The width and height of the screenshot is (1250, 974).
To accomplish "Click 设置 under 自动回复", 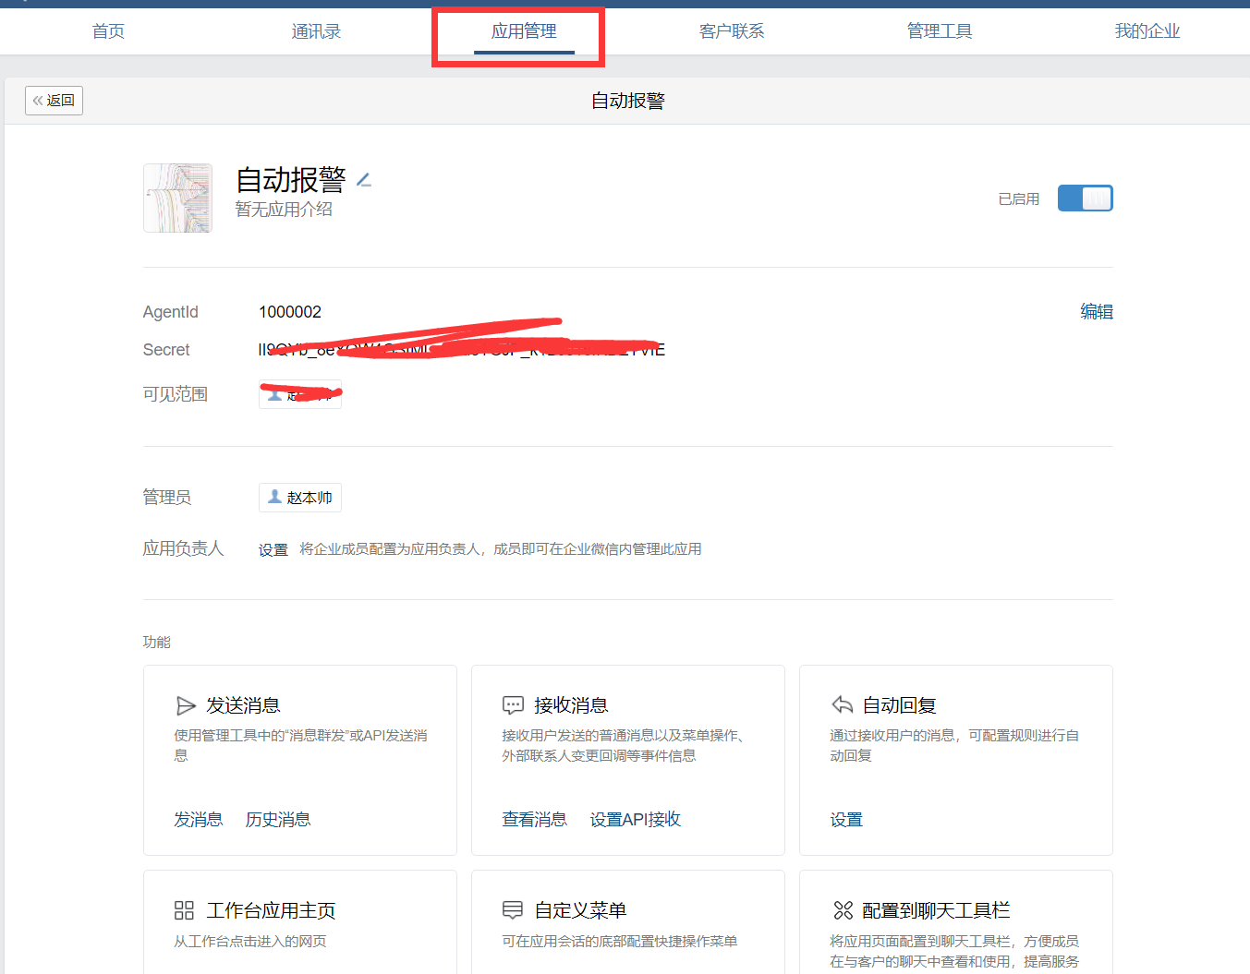I will pos(846,820).
